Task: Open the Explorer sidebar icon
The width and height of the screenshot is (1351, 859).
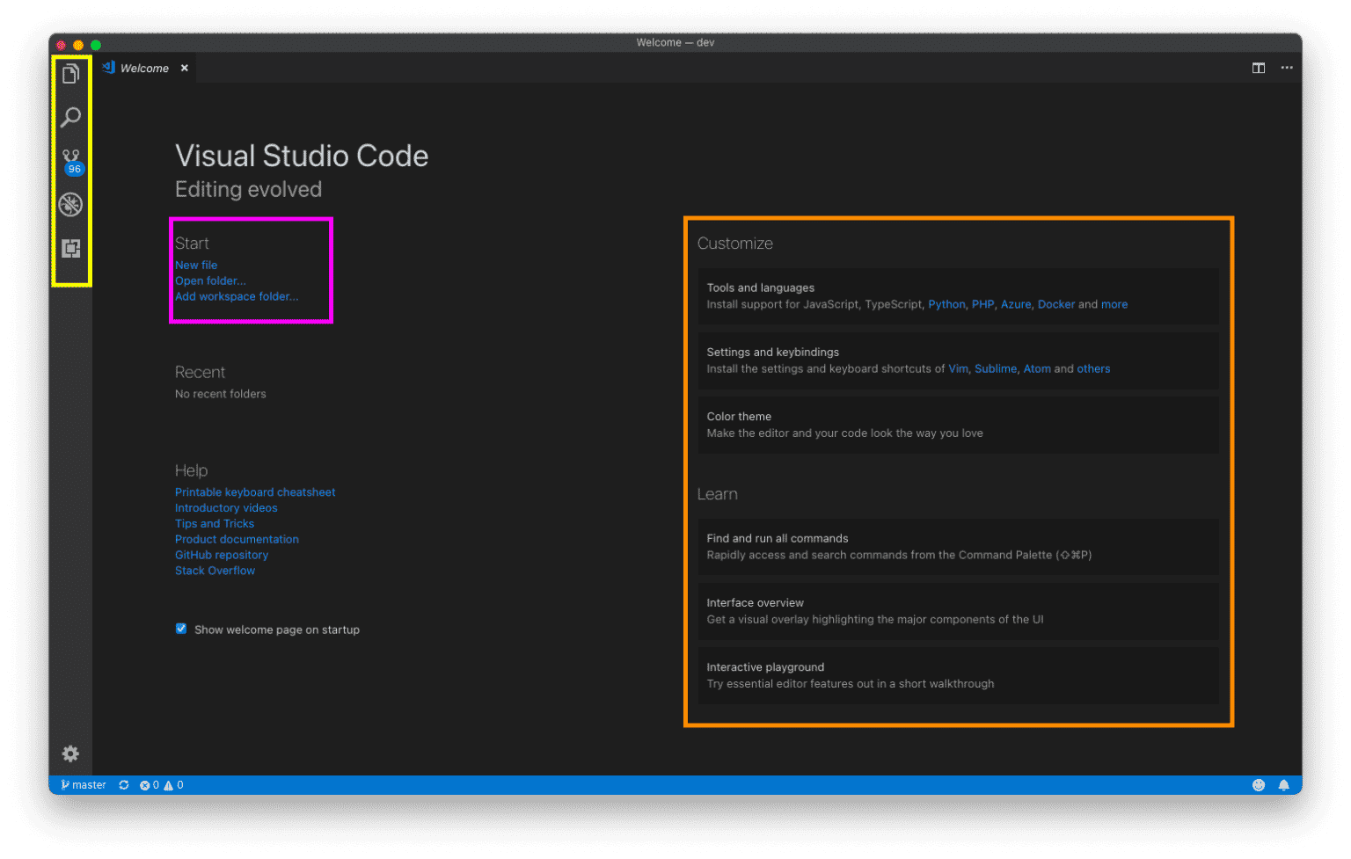Action: [x=71, y=74]
